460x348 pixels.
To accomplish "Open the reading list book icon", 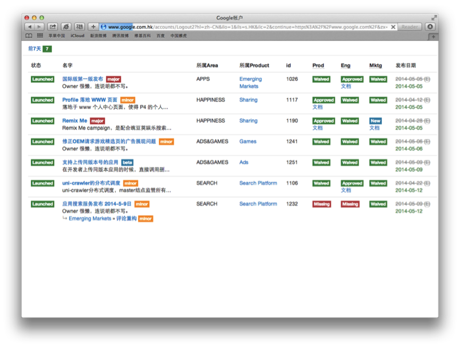I will (x=29, y=36).
